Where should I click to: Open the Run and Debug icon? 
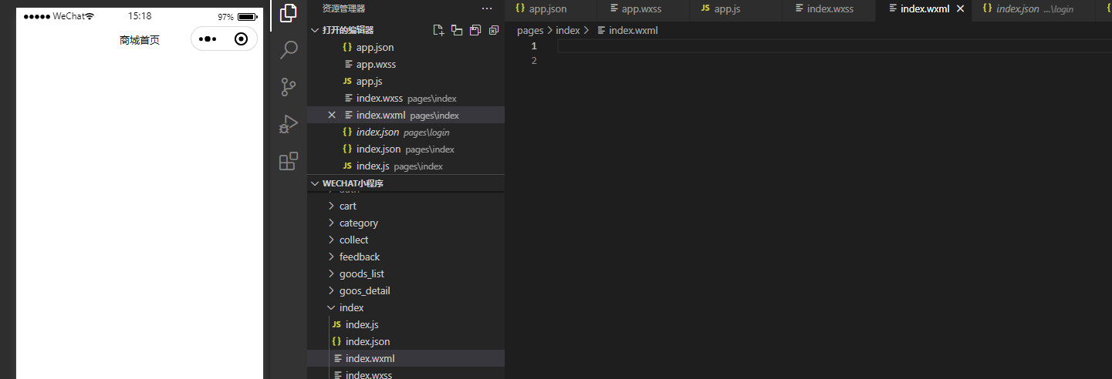tap(289, 124)
